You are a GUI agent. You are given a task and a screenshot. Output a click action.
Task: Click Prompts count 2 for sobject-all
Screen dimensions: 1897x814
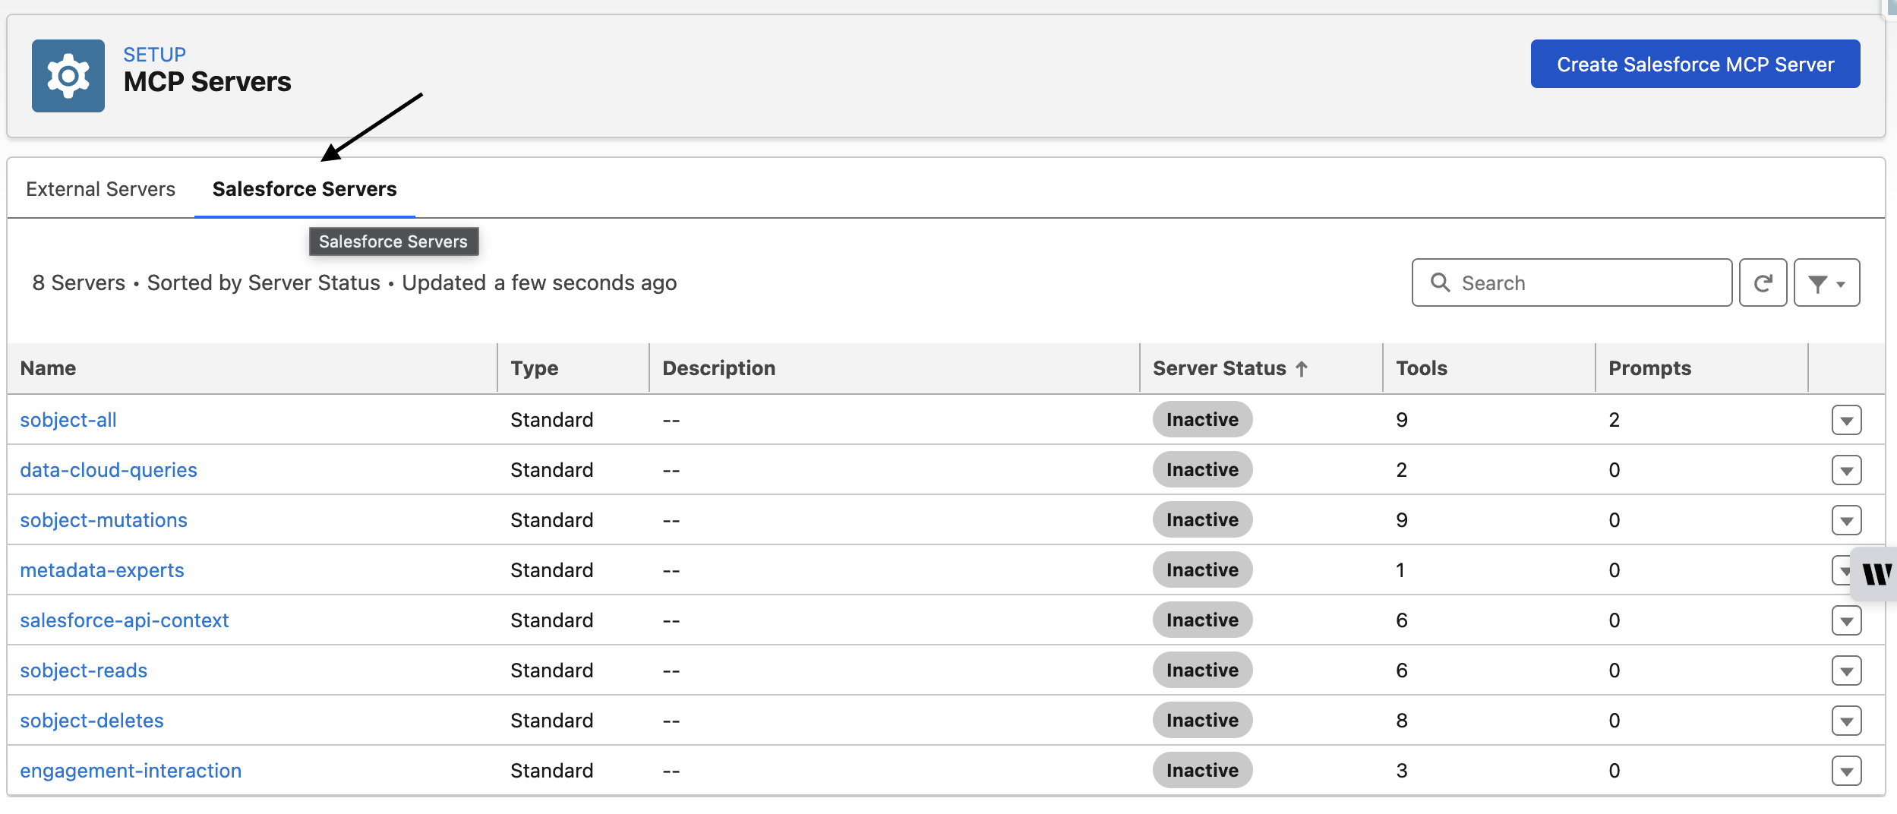(x=1615, y=419)
